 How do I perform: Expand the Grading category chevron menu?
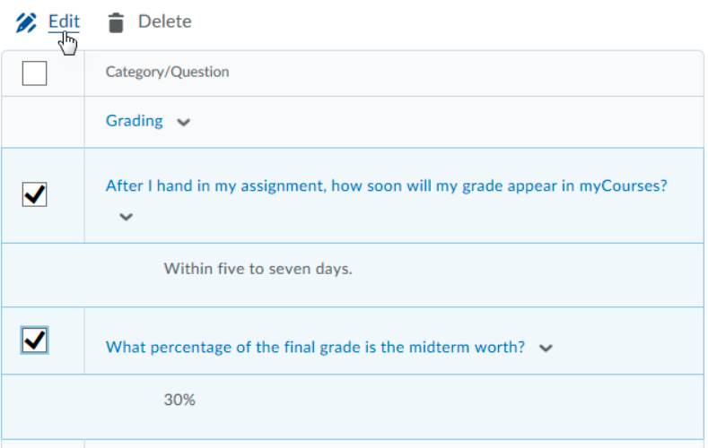(x=184, y=123)
